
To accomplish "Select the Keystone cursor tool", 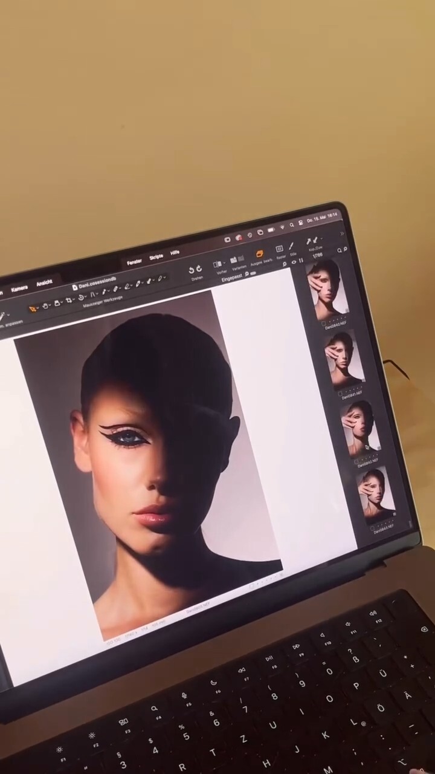I will tap(93, 294).
